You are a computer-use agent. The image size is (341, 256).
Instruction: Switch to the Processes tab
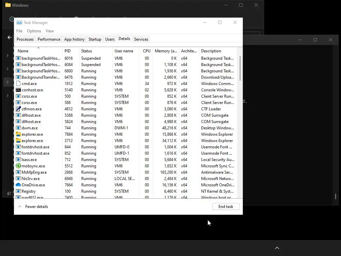(25, 39)
